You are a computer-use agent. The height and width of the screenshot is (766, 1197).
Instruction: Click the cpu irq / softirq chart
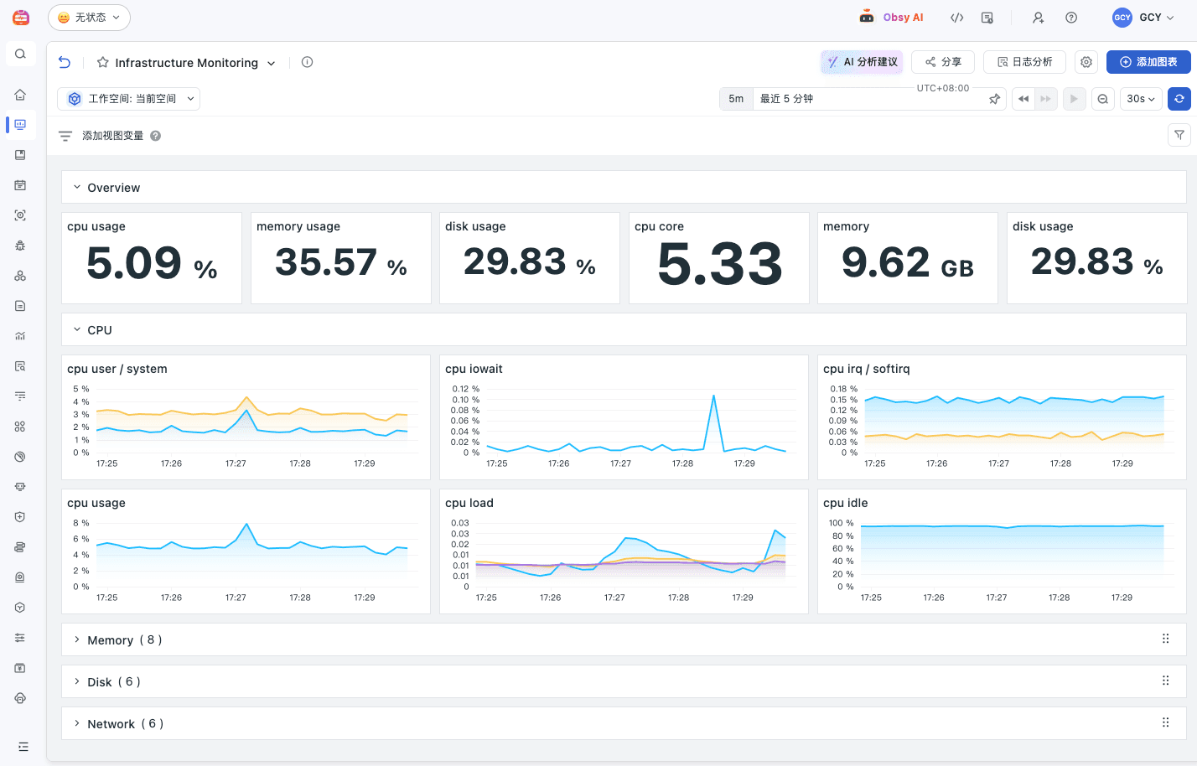point(1002,417)
